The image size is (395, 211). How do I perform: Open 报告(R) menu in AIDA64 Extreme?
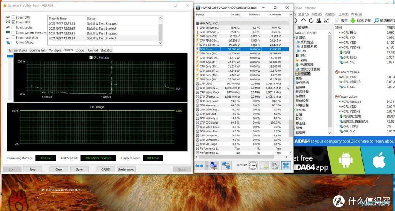click(x=317, y=14)
